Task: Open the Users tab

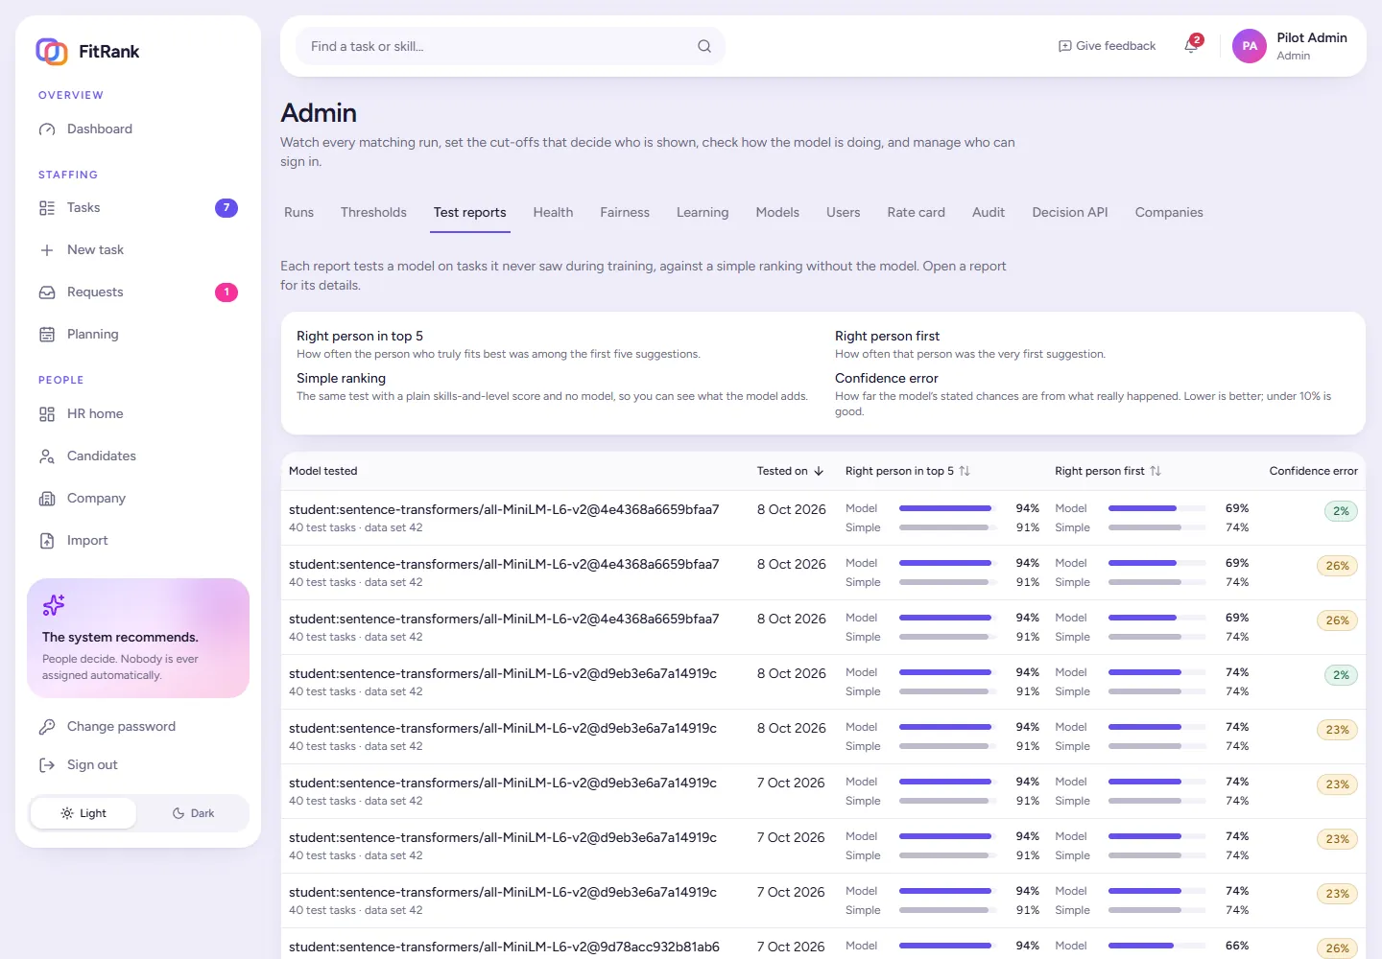Action: coord(844,213)
